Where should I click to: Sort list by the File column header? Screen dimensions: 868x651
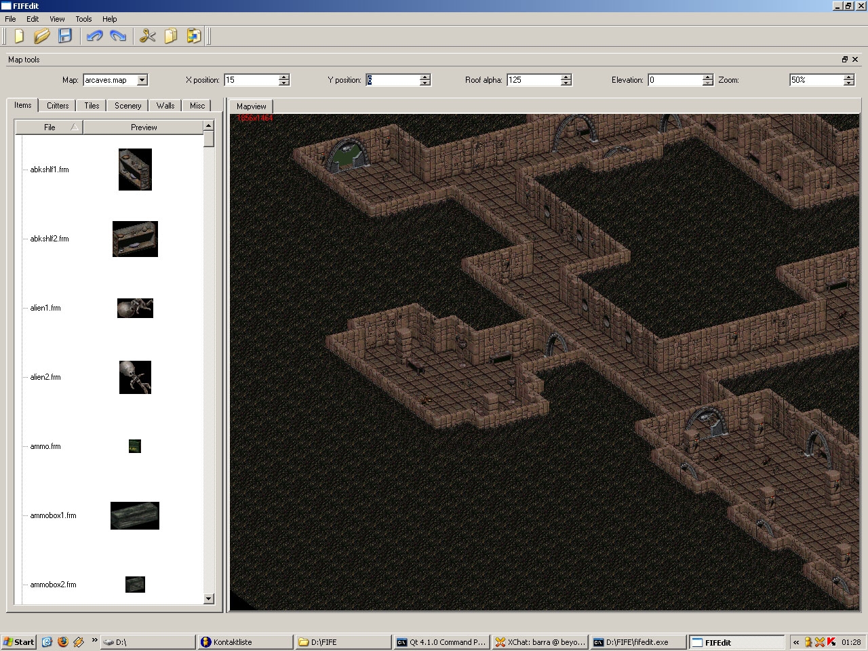point(49,127)
